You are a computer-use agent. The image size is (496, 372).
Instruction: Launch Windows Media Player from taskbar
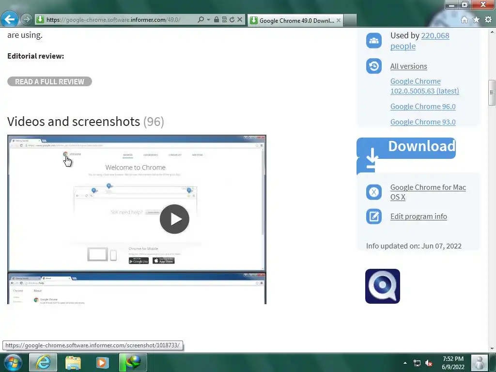click(x=102, y=362)
